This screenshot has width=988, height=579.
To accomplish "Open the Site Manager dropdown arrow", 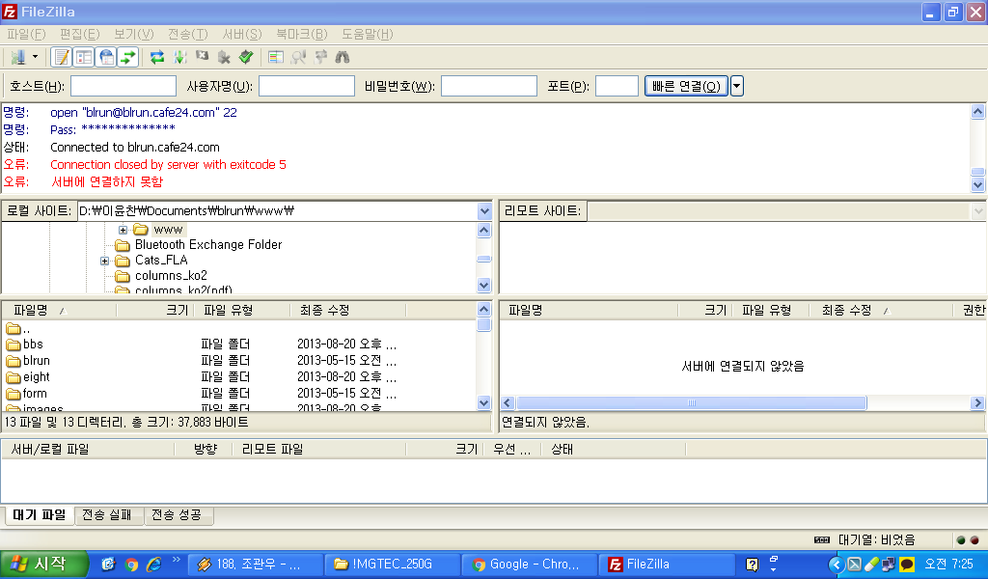I will [36, 57].
